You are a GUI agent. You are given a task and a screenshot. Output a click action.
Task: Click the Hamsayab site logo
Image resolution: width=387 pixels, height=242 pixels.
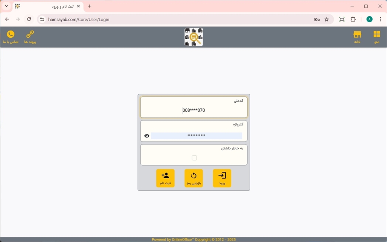pos(193,37)
